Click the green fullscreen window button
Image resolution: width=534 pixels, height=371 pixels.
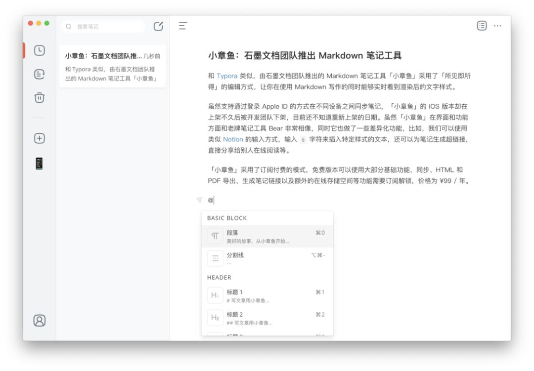click(47, 23)
